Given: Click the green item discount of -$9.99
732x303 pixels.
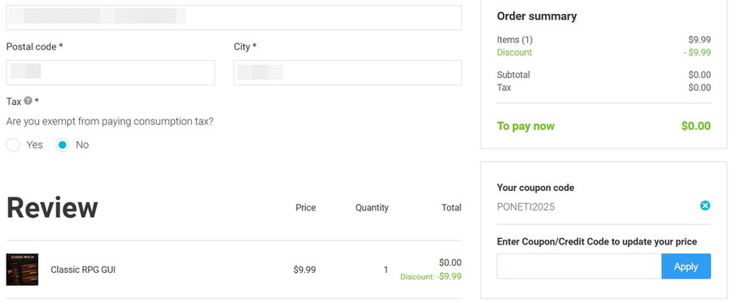Looking at the screenshot, I should point(430,276).
